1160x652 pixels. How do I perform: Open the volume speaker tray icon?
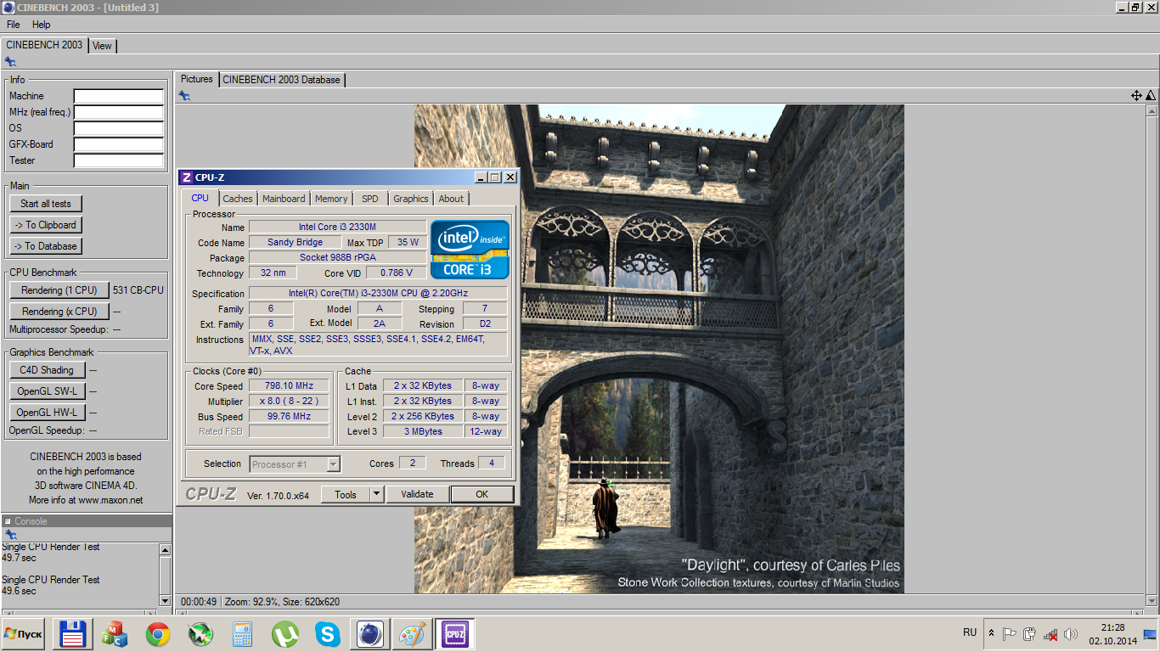(x=1071, y=633)
